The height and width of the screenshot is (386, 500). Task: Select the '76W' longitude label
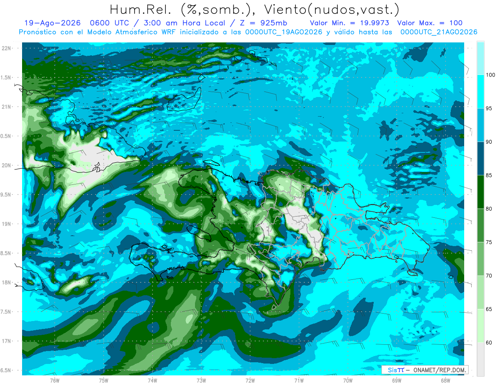[x=55, y=381]
